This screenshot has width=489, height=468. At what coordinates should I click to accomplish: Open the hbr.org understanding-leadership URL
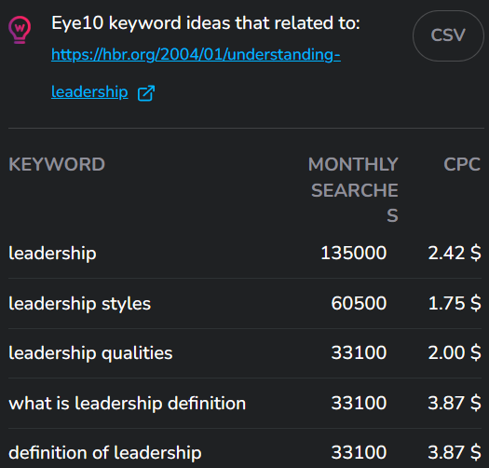click(x=196, y=55)
